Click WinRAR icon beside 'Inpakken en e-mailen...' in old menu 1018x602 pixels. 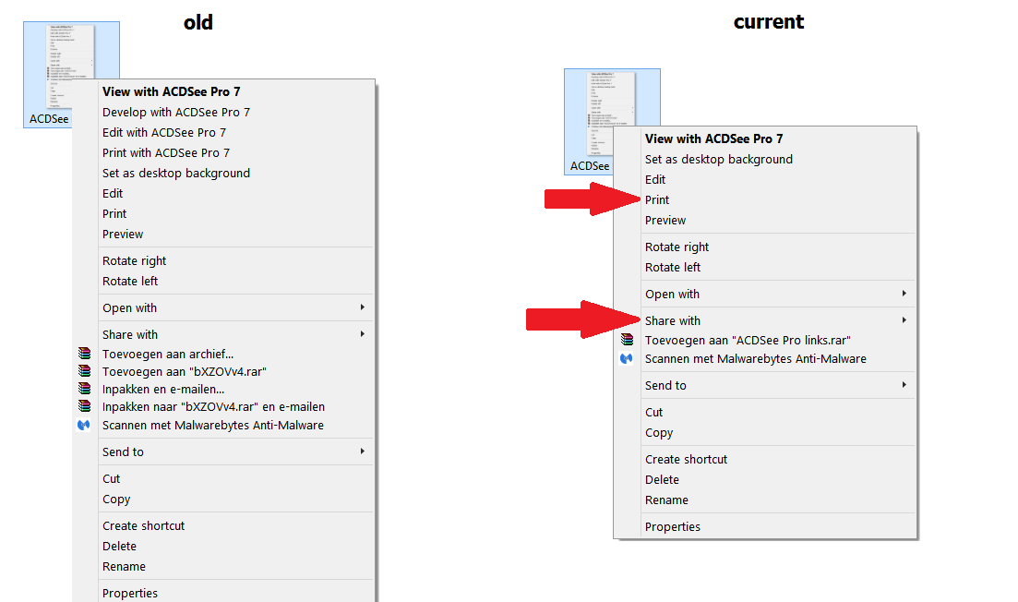(84, 389)
